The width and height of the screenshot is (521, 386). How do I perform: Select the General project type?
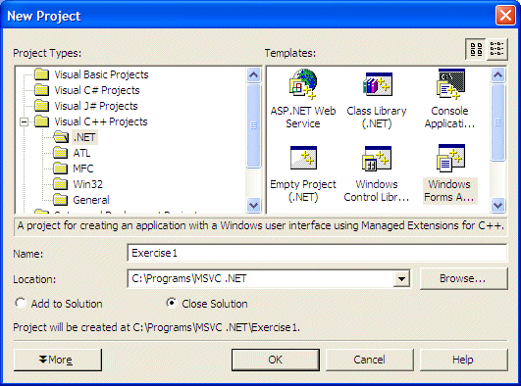(91, 200)
